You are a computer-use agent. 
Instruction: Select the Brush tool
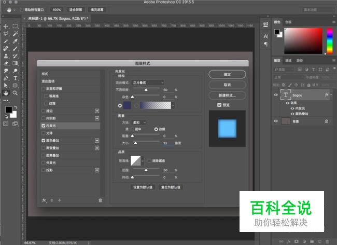point(15,48)
